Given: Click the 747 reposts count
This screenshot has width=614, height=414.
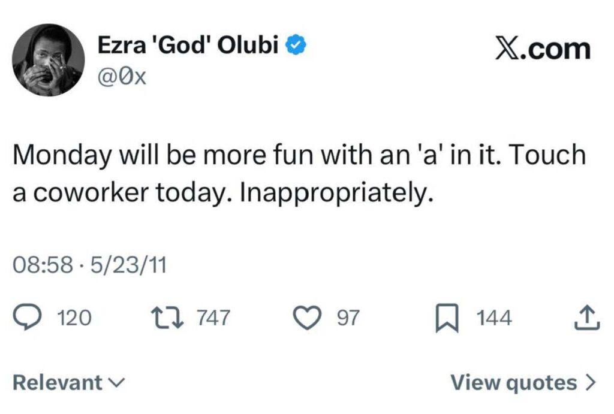Looking at the screenshot, I should [213, 318].
